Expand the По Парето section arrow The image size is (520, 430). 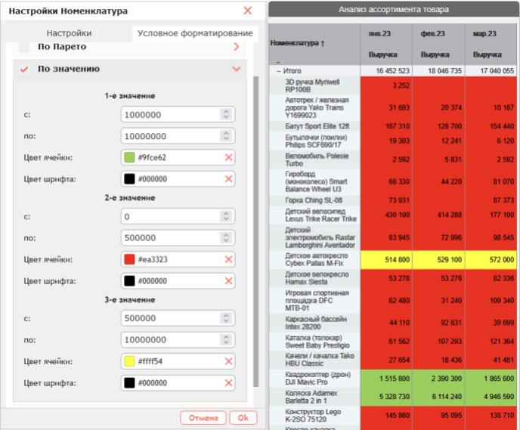[237, 47]
